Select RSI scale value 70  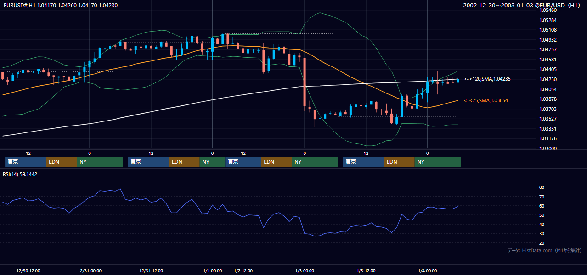point(542,197)
